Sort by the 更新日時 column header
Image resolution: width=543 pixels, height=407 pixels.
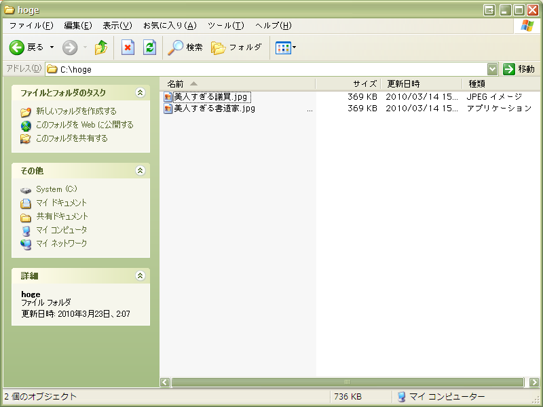tap(422, 83)
